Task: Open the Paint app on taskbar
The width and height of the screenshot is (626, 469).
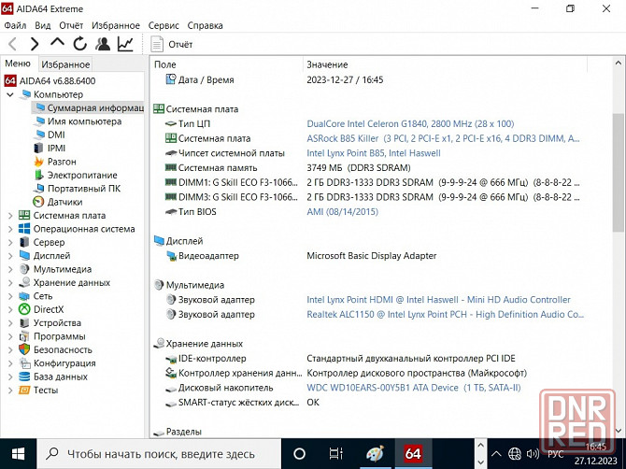Action: pos(375,454)
